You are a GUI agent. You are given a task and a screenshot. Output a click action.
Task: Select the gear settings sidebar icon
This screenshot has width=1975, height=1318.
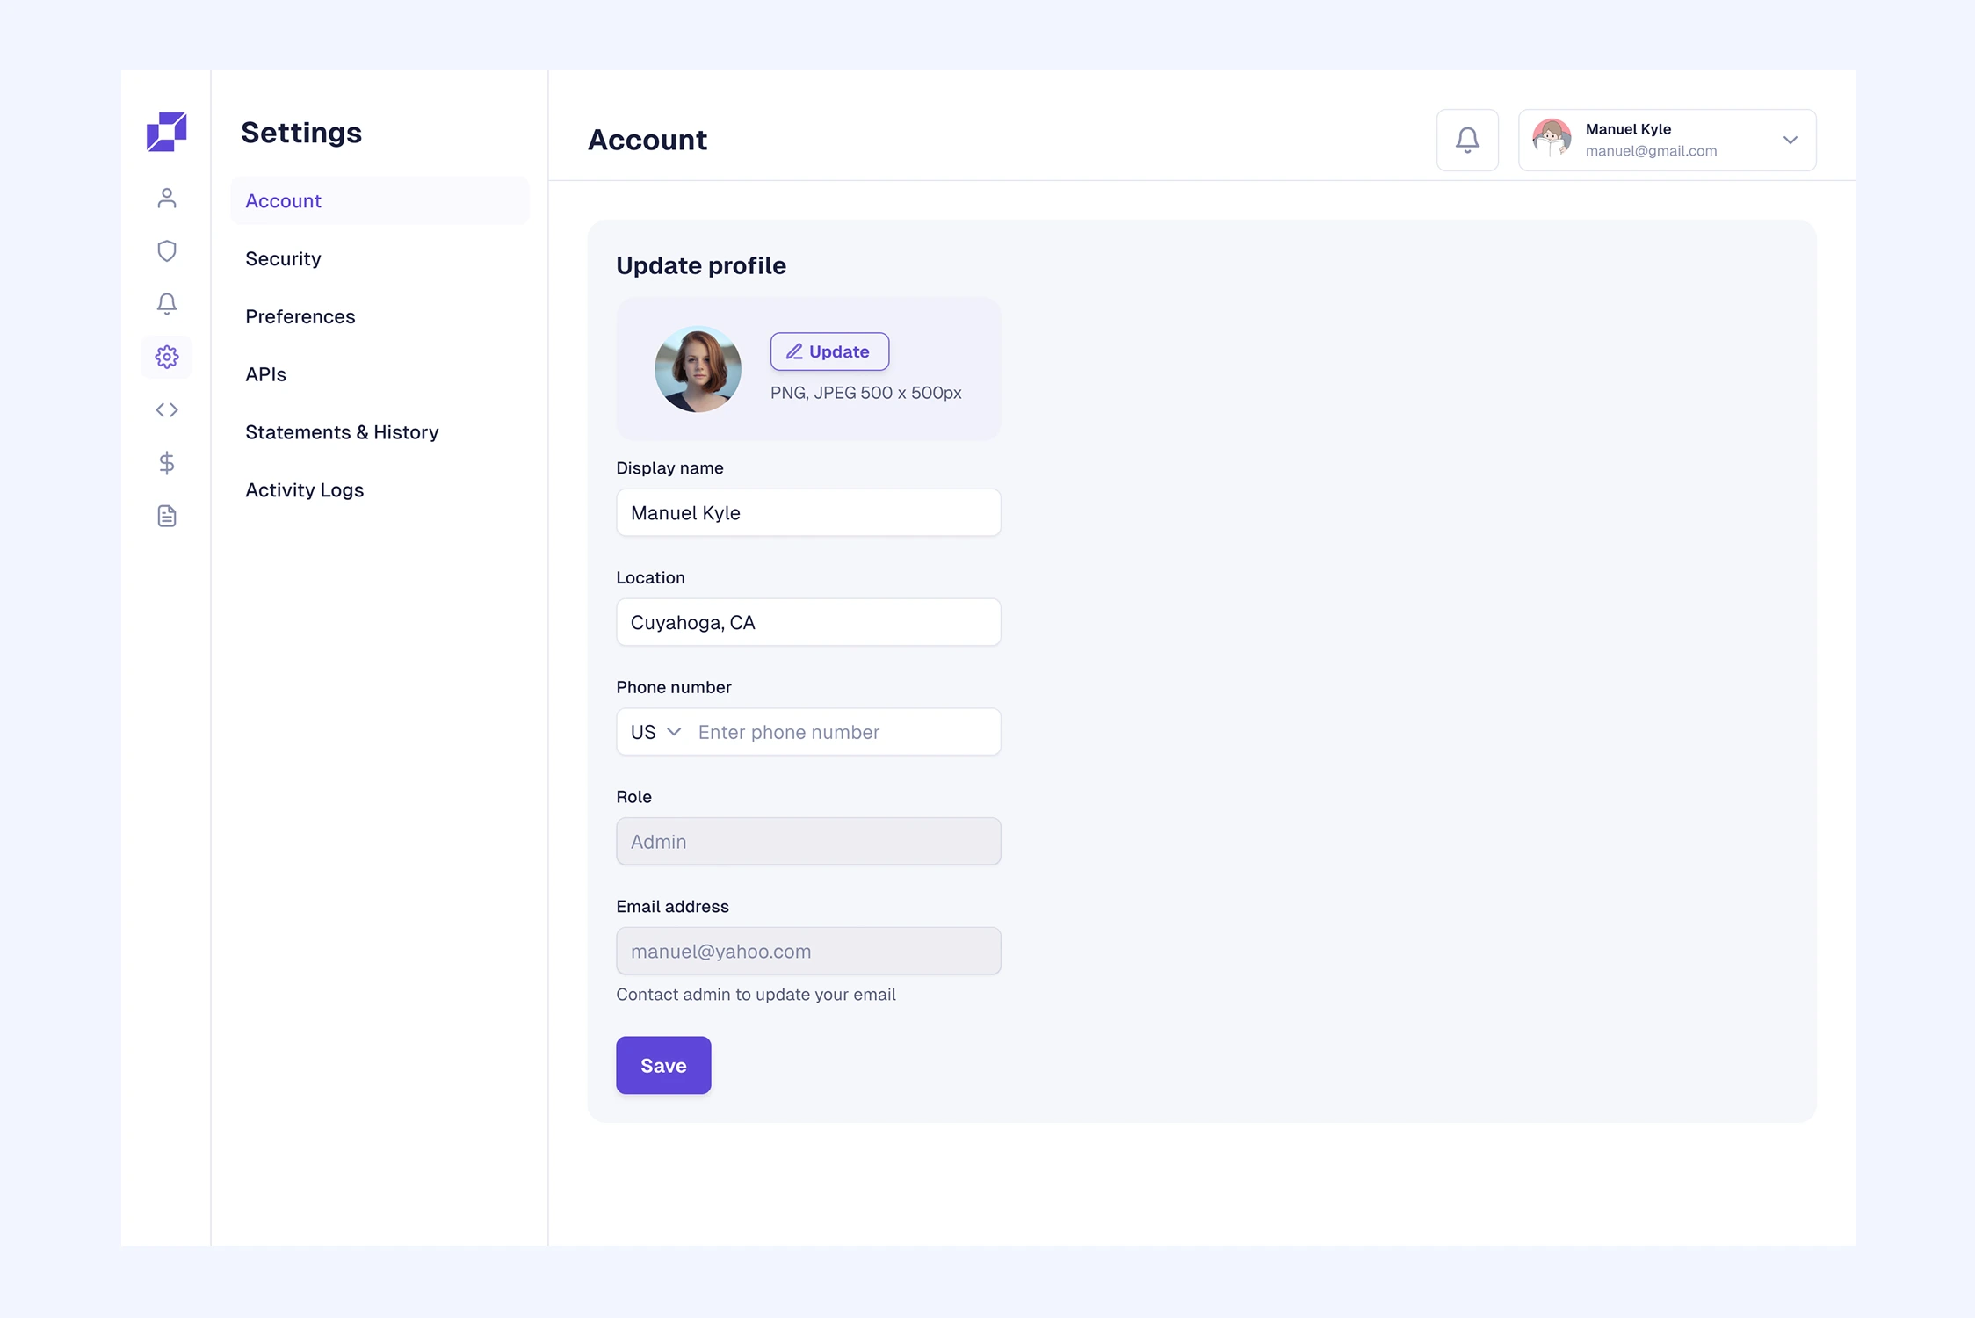[x=166, y=357]
